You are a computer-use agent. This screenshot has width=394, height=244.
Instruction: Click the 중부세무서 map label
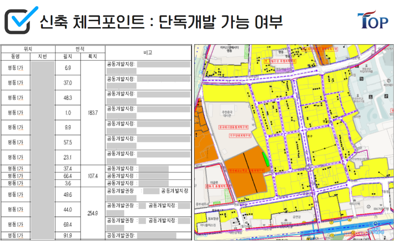(202, 204)
